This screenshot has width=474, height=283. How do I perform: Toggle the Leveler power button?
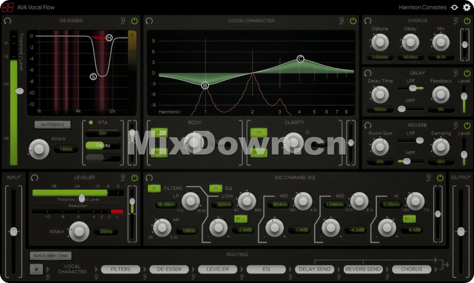(135, 178)
